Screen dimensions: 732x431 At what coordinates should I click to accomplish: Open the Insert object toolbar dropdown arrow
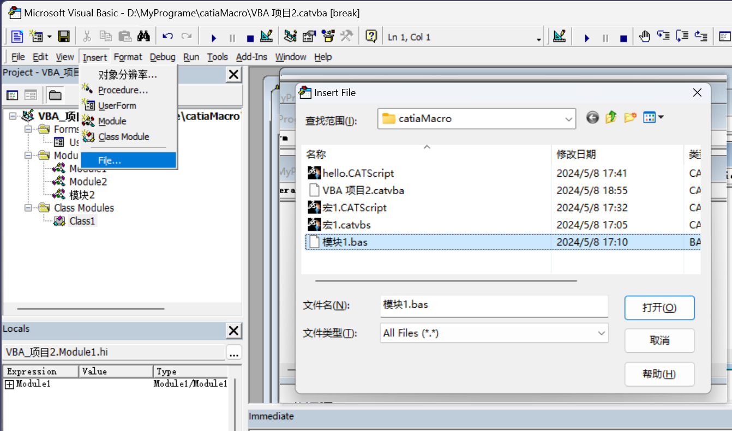(49, 37)
